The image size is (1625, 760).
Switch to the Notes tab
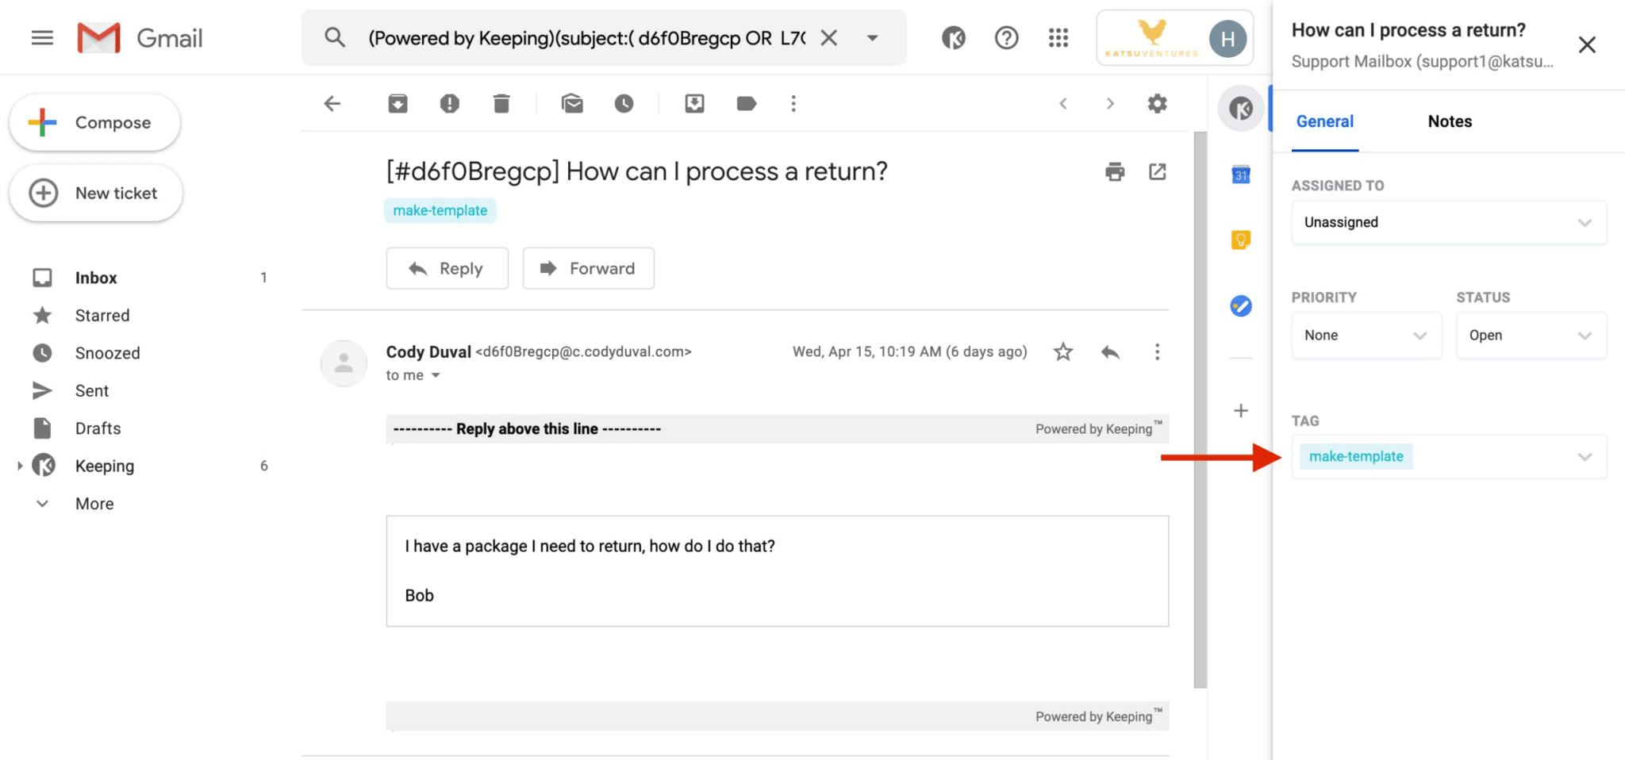[x=1450, y=121]
